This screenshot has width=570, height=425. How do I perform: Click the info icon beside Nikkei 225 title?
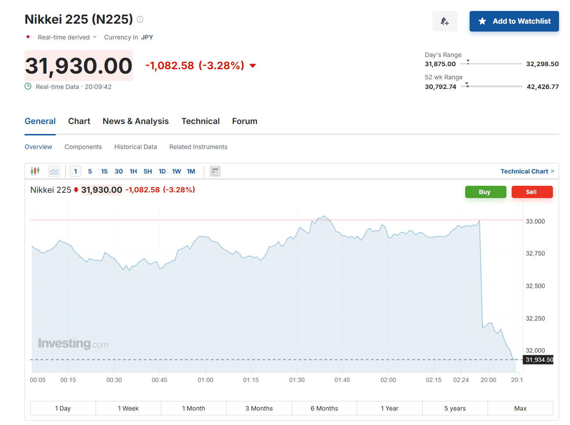140,19
